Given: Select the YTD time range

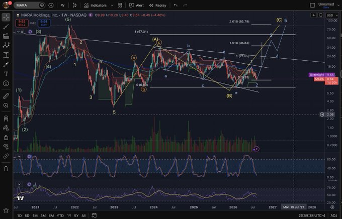Looking at the screenshot, I should [60, 215].
